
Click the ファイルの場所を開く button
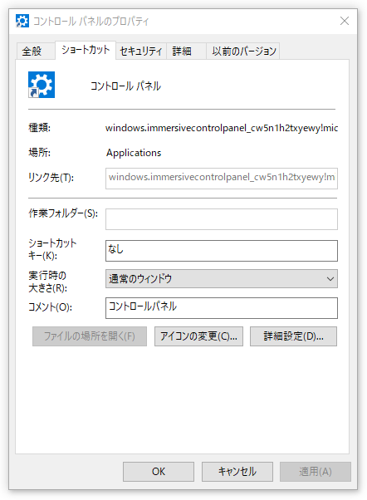[90, 336]
